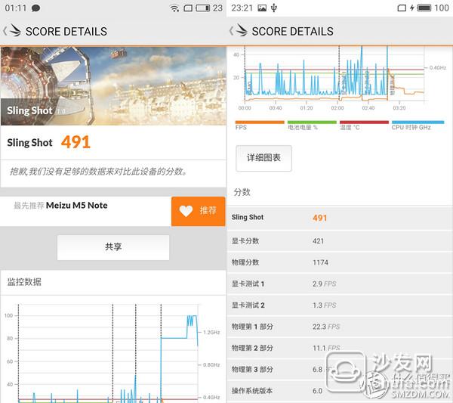Tap the 显卡测试 2 row showing 1.3 FPS
The image size is (453, 403).
coord(340,305)
